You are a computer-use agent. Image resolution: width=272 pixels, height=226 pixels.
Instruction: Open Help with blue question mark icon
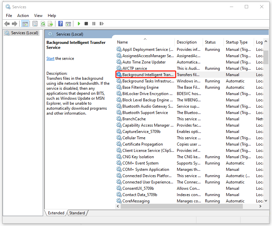(60, 24)
